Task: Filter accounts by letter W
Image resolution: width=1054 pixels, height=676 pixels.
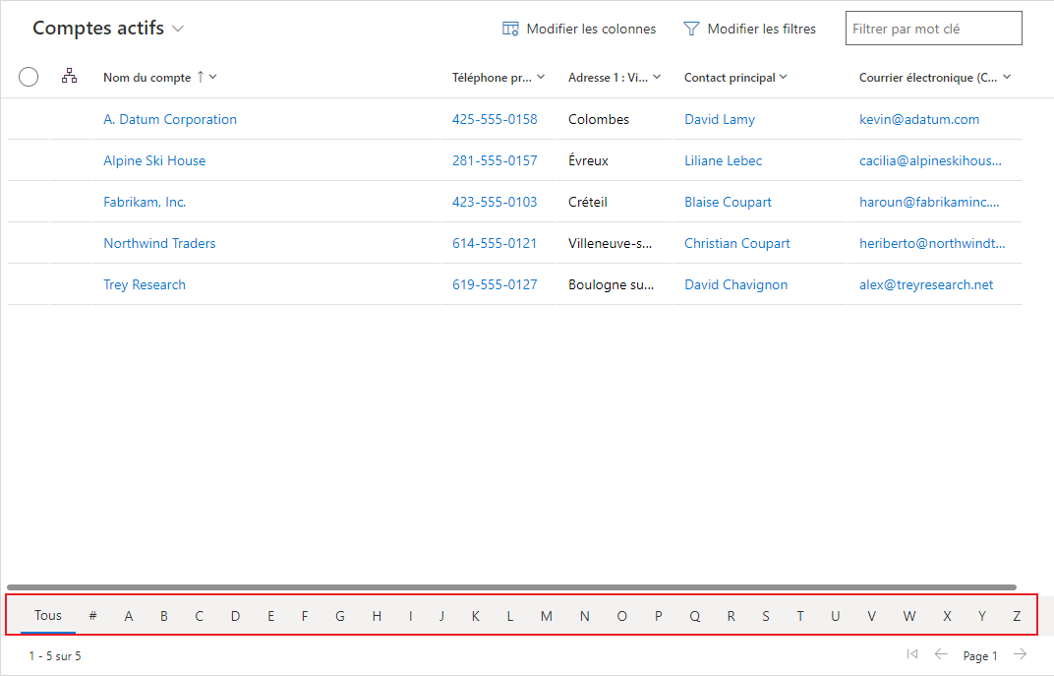Action: click(908, 616)
